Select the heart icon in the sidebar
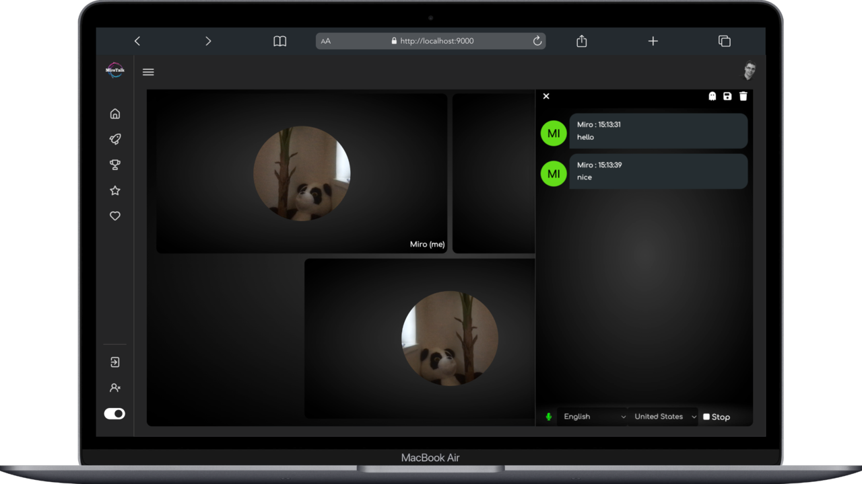 point(114,216)
